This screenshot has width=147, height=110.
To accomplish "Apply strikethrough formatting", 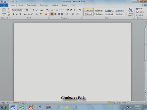I will point(25,14).
